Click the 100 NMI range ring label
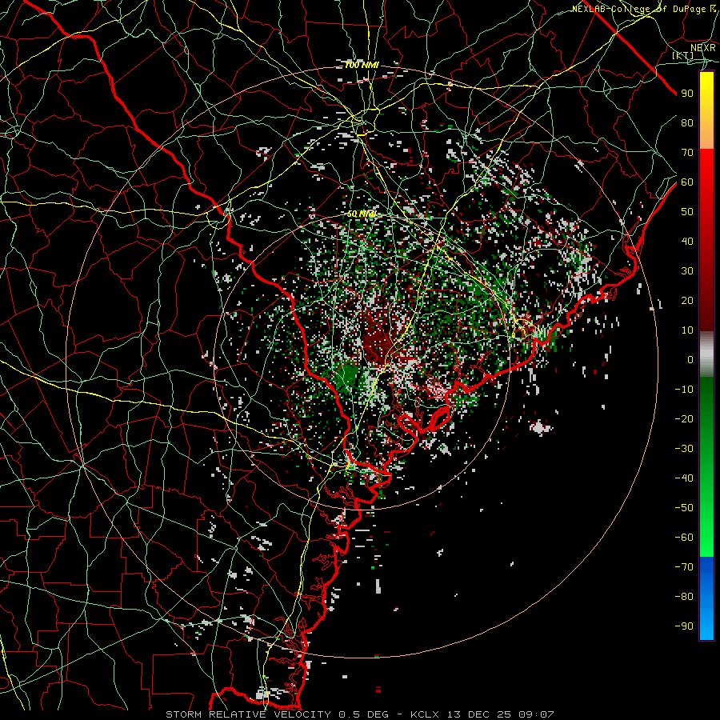Viewport: 720px width, 720px height. click(x=362, y=66)
